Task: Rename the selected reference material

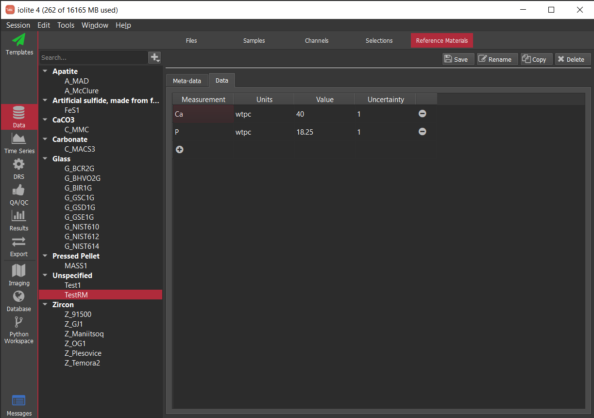Action: (497, 59)
